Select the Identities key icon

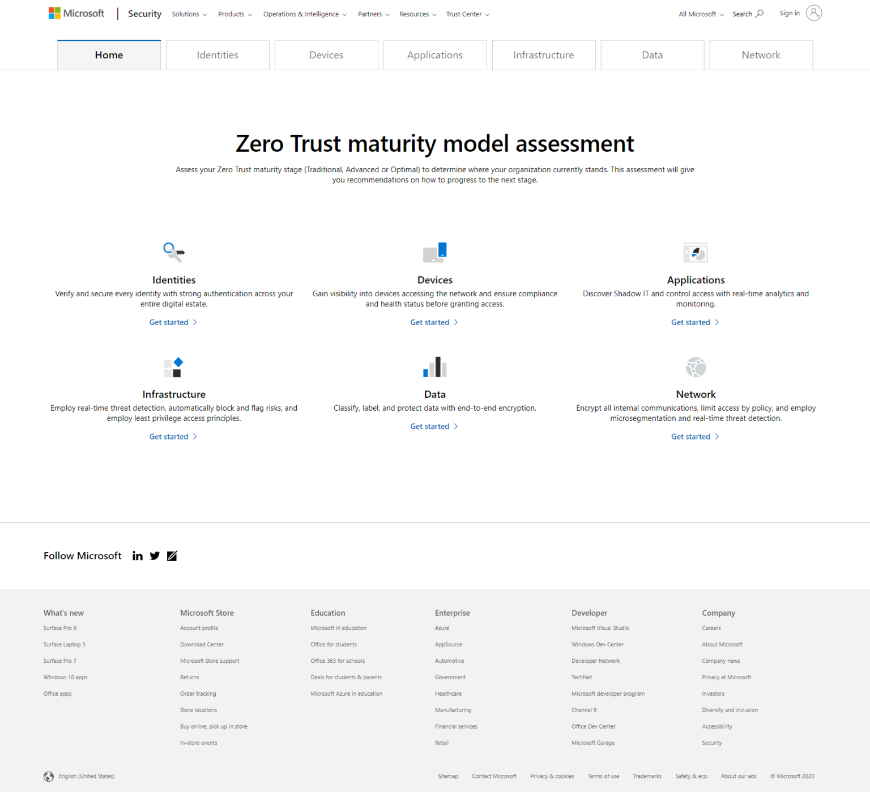coord(173,253)
